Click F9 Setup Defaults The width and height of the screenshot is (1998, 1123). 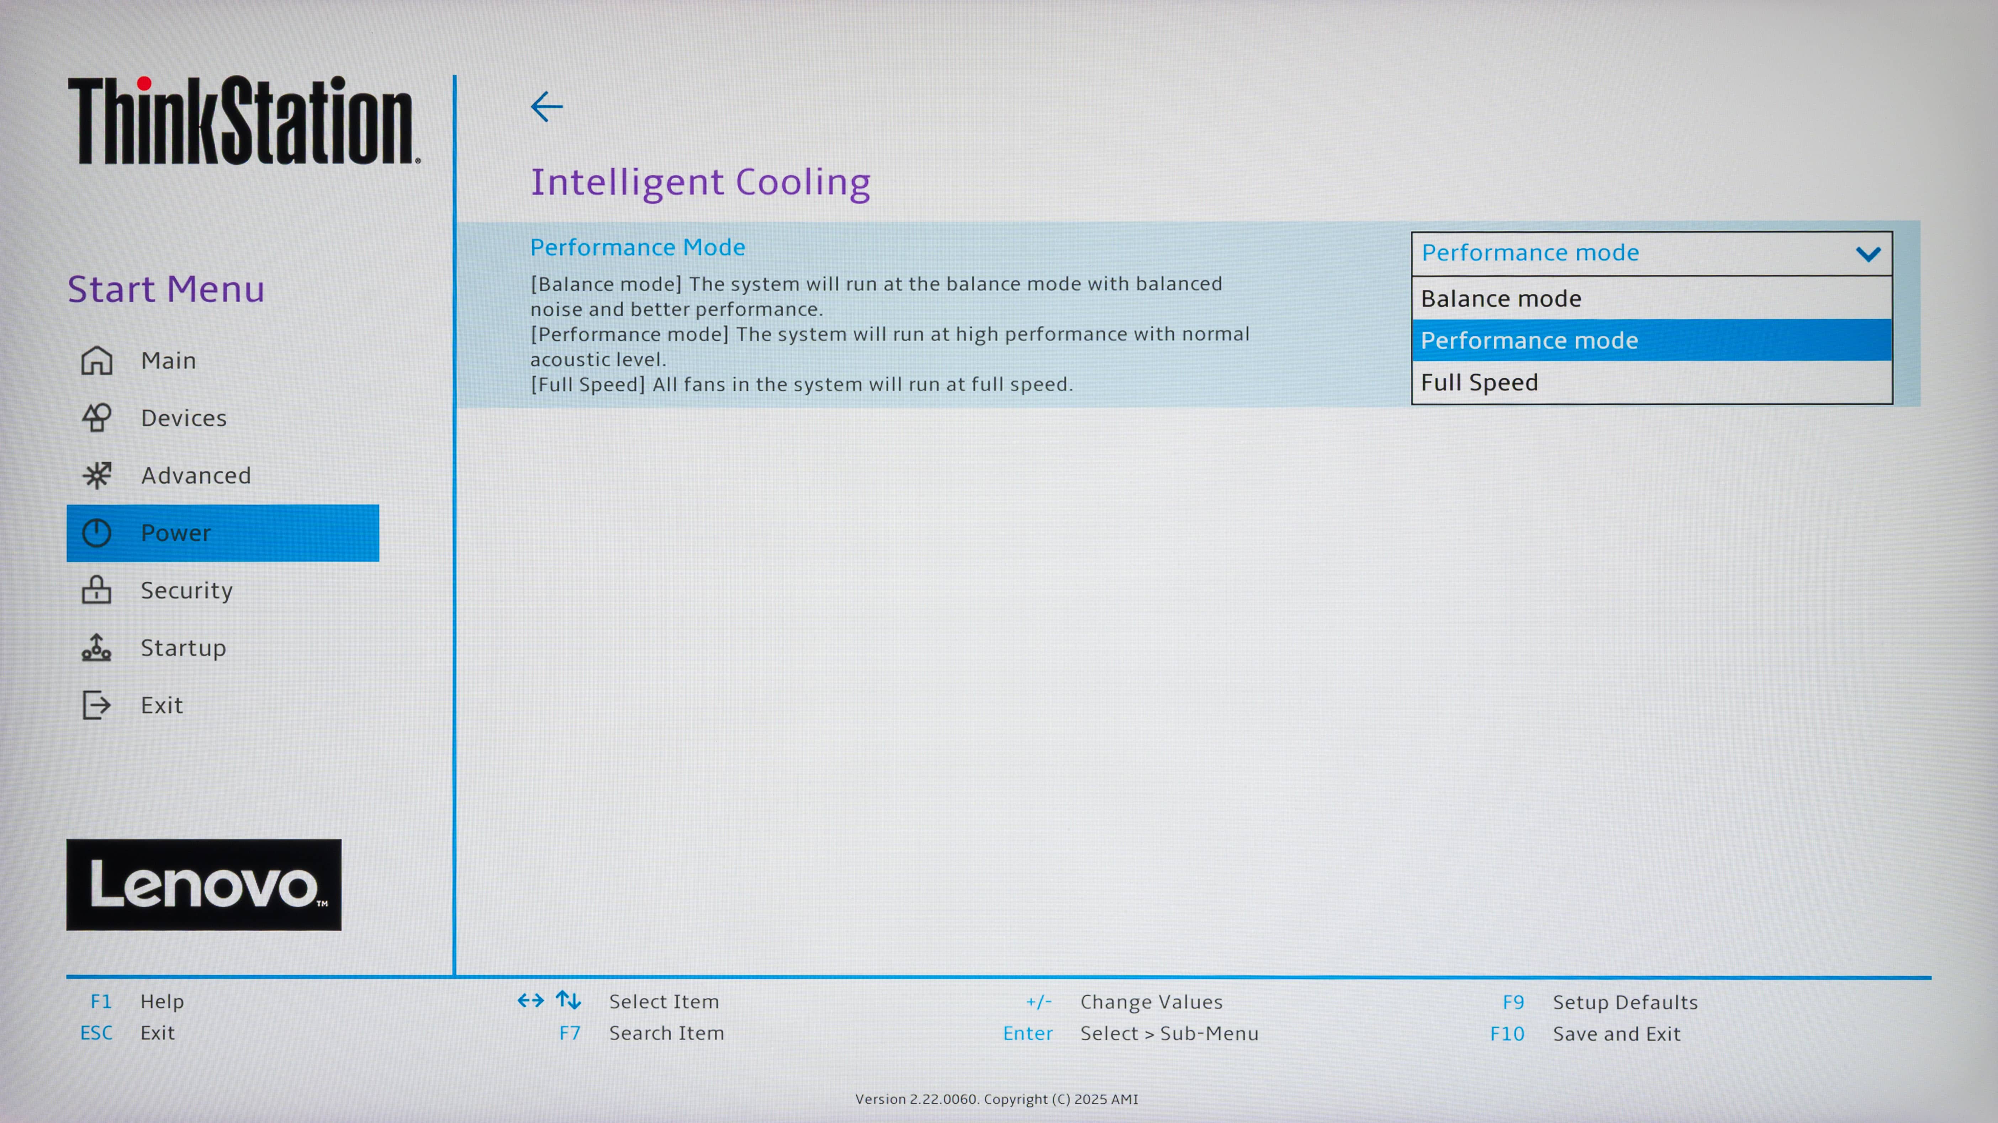pyautogui.click(x=1624, y=1002)
